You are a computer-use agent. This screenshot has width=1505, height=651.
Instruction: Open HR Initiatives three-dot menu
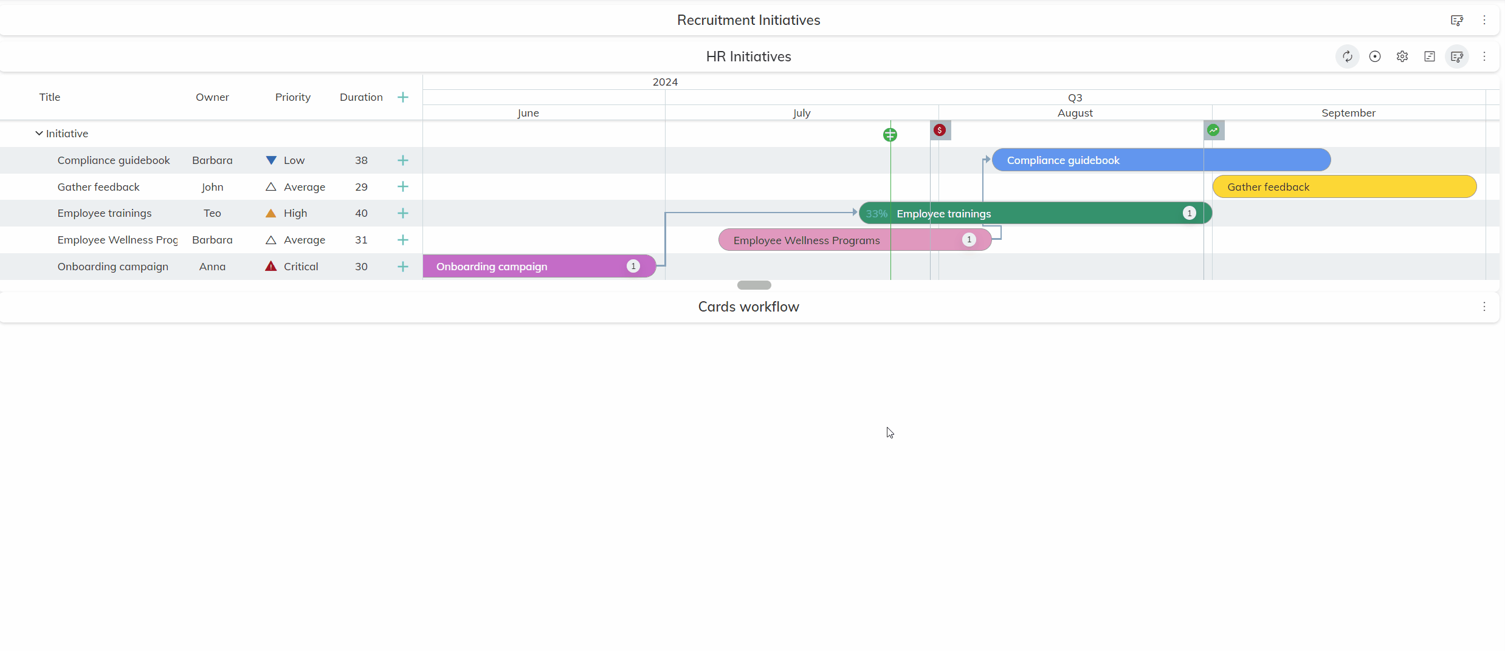coord(1484,56)
